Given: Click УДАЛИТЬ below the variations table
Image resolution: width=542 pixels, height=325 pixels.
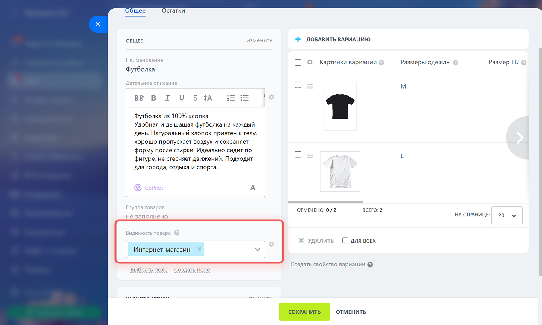Looking at the screenshot, I should [x=316, y=241].
